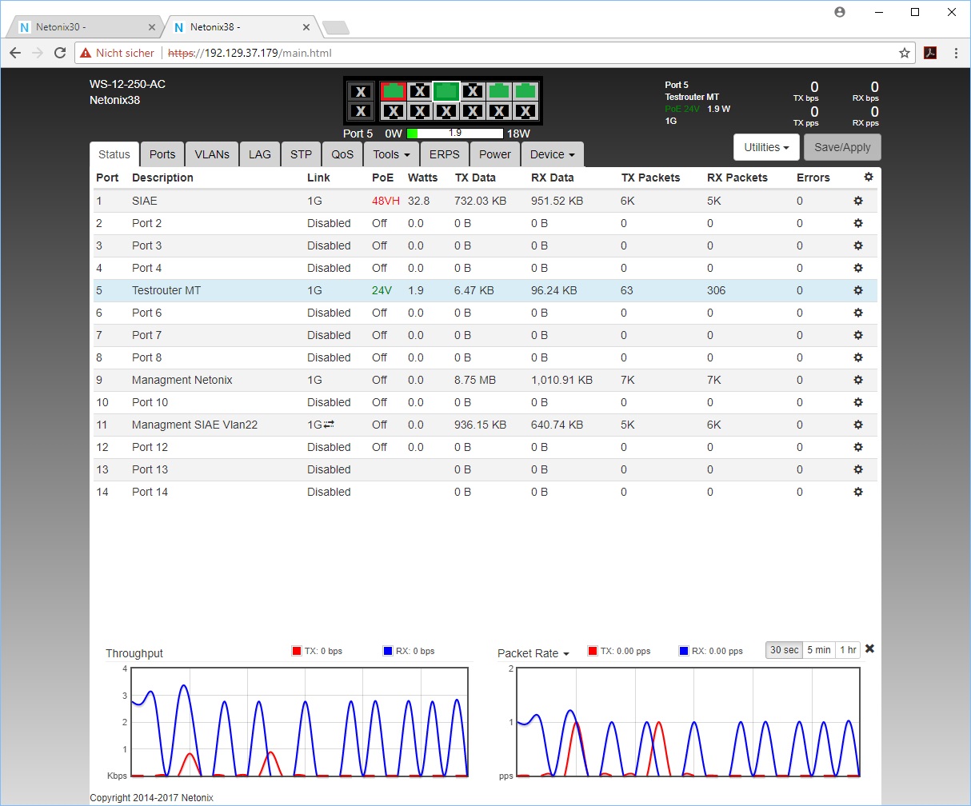971x806 pixels.
Task: Open gear settings for Testrouter MT row
Action: click(858, 290)
